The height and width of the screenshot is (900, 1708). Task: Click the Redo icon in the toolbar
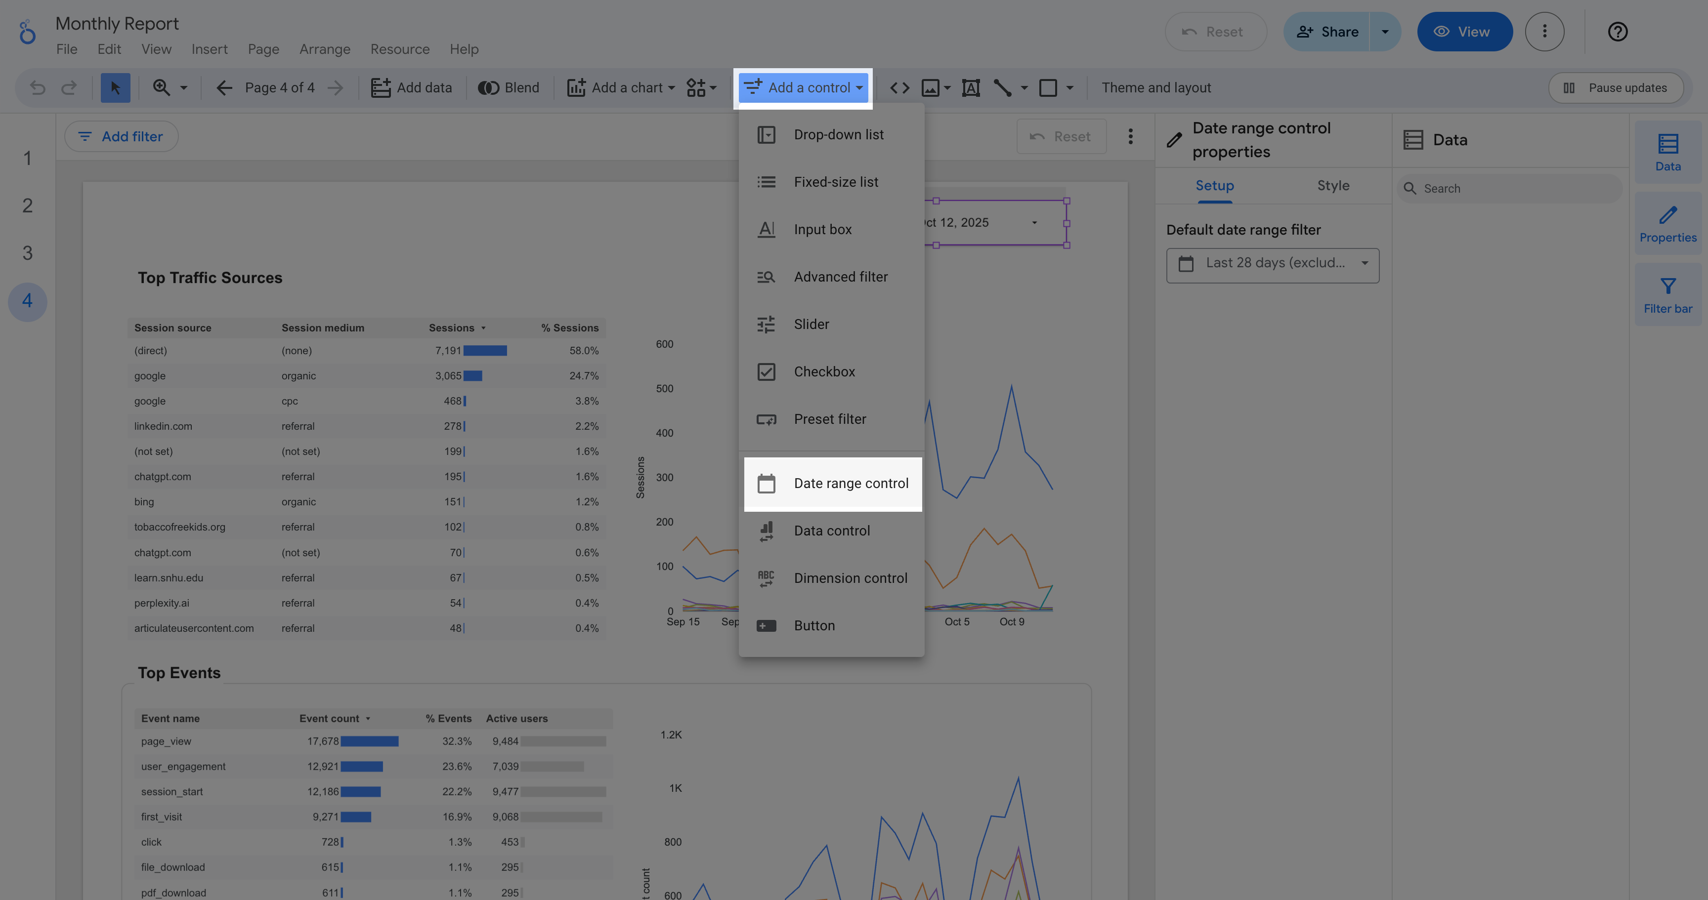pyautogui.click(x=68, y=87)
